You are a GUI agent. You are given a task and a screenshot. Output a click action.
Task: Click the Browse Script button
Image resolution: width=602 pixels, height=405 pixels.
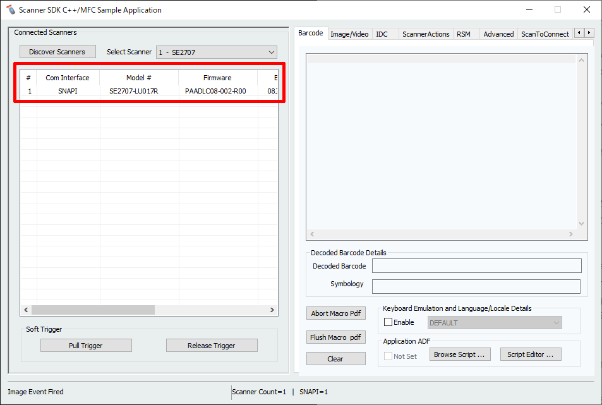pyautogui.click(x=460, y=354)
